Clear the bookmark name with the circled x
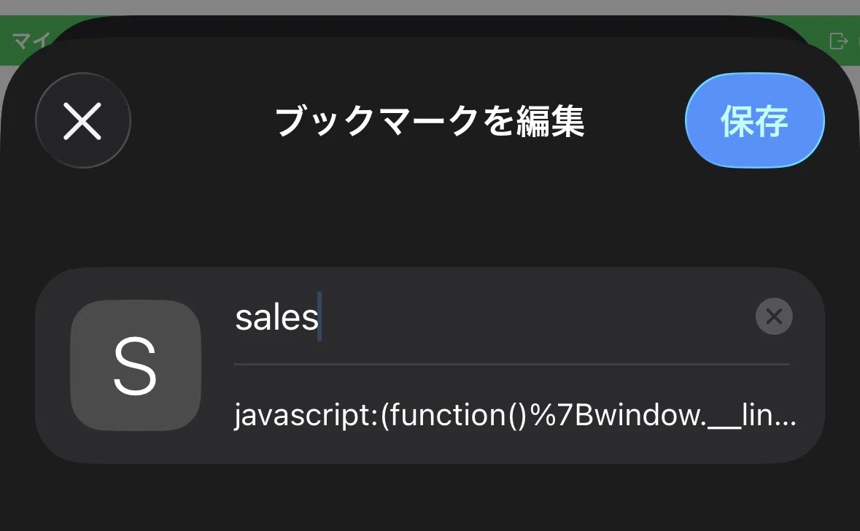Image resolution: width=860 pixels, height=531 pixels. [774, 316]
